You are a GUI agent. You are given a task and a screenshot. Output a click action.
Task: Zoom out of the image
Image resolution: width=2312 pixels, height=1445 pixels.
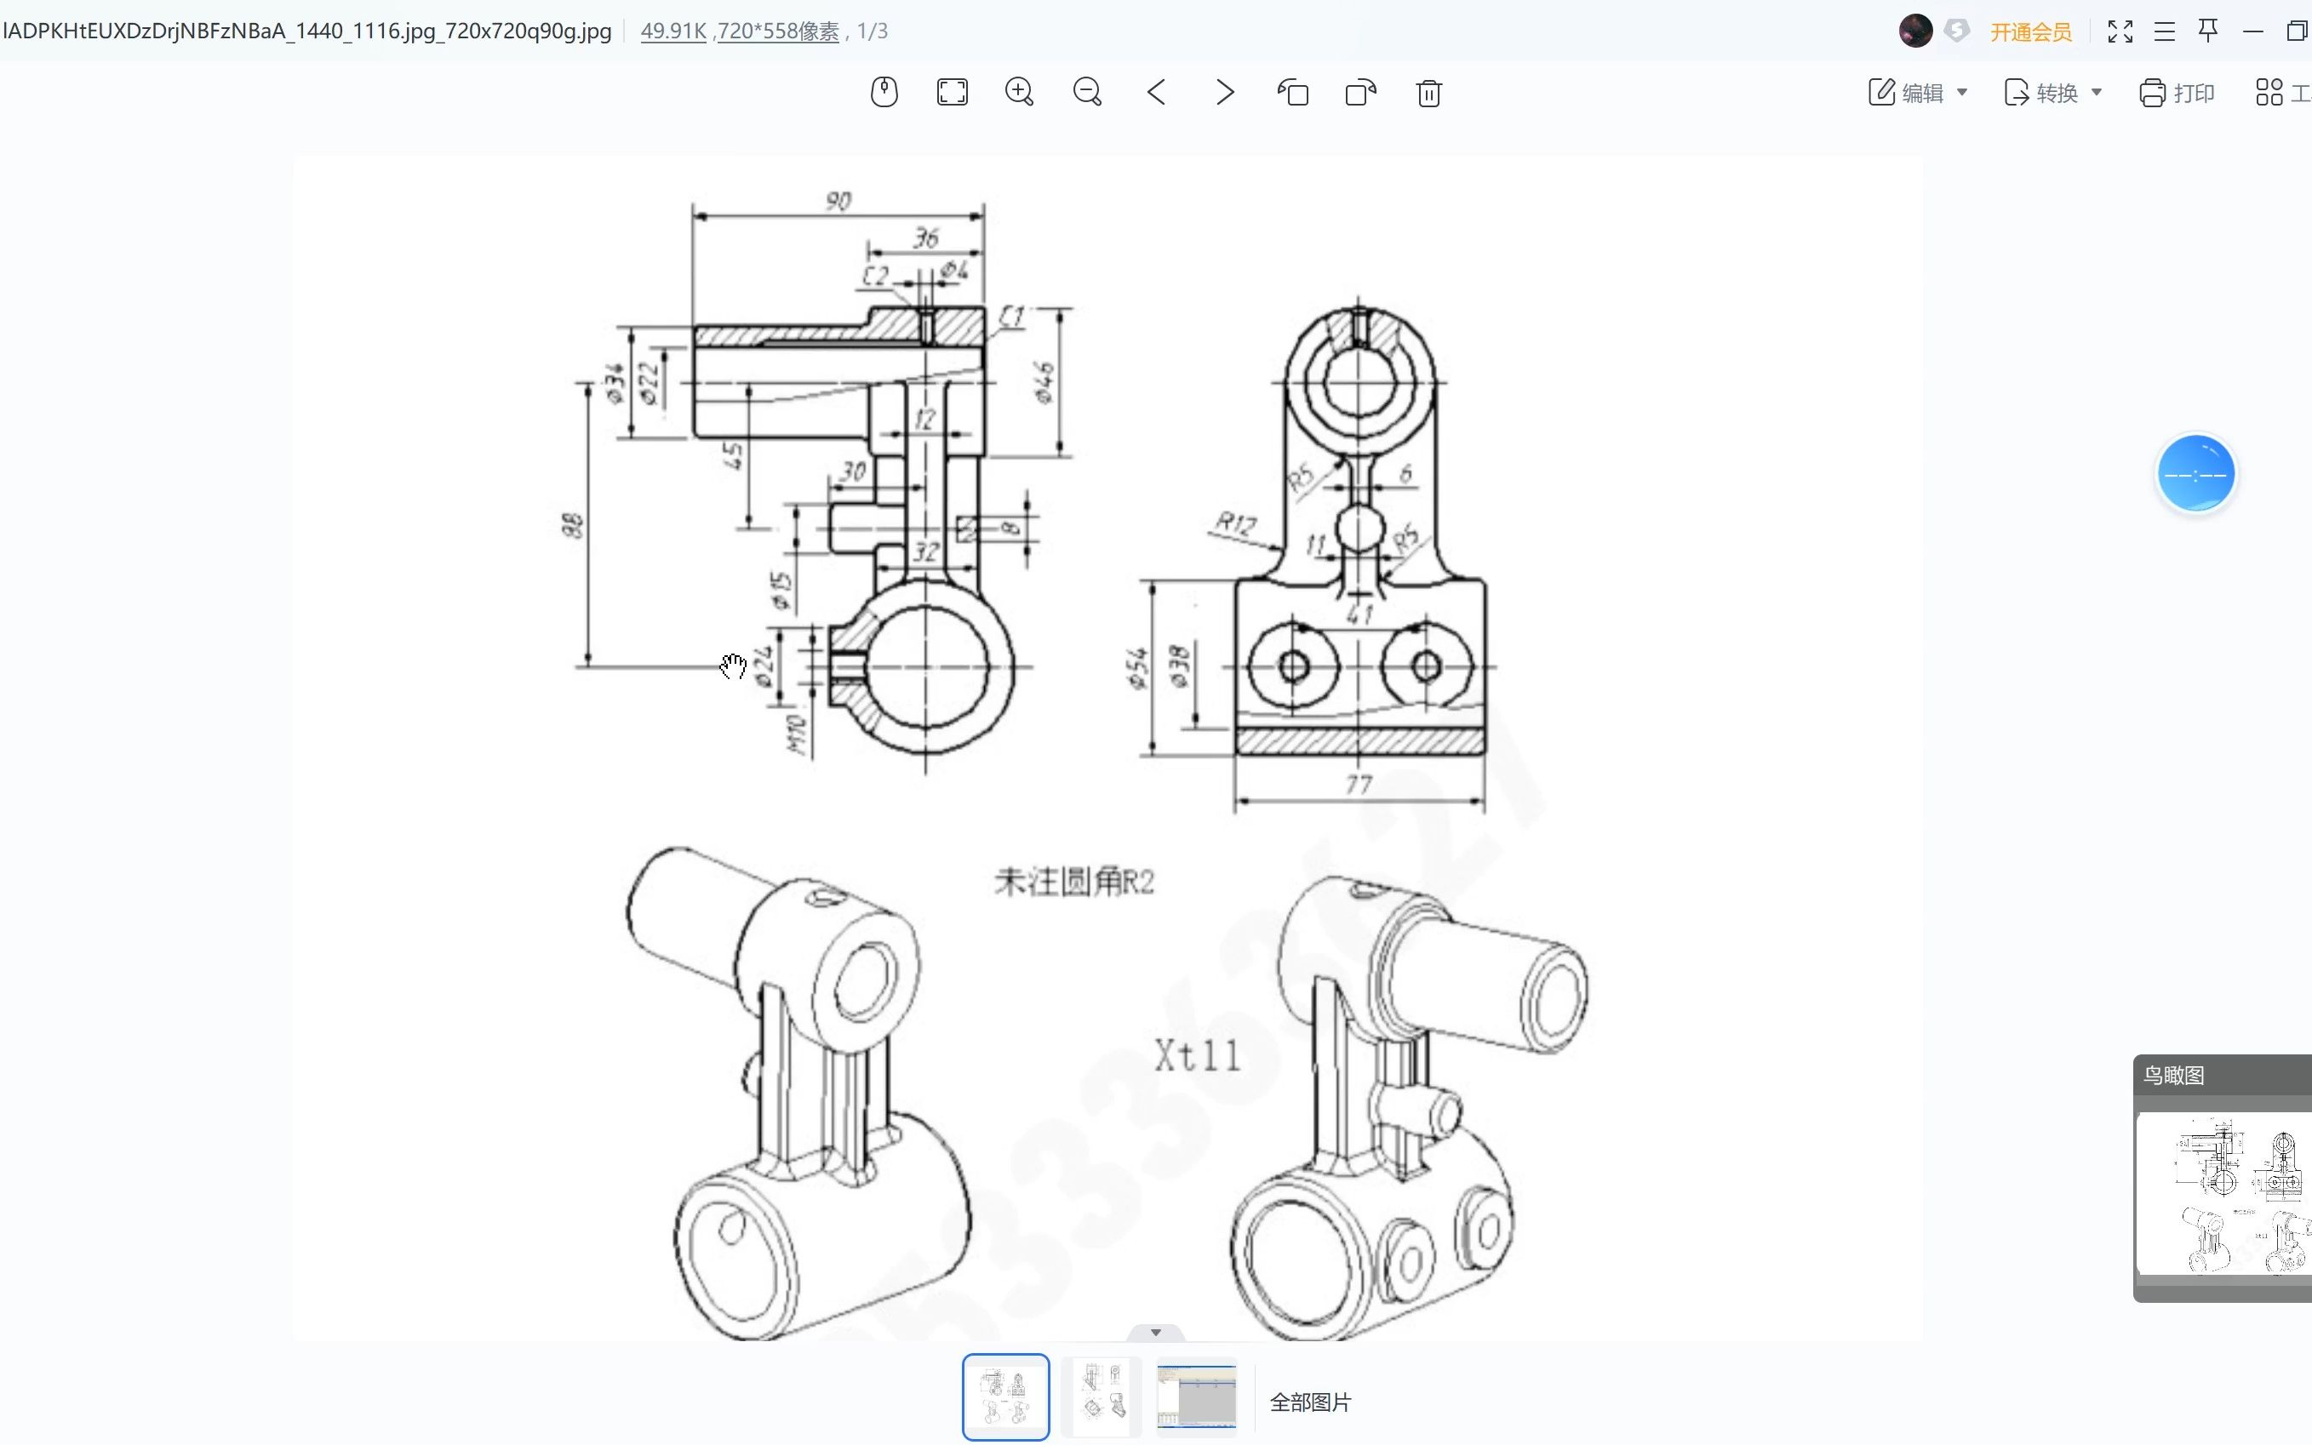pyautogui.click(x=1088, y=93)
